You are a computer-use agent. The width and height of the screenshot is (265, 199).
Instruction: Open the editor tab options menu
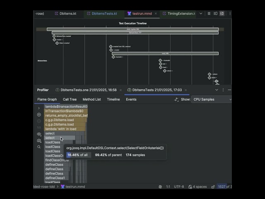230,14
